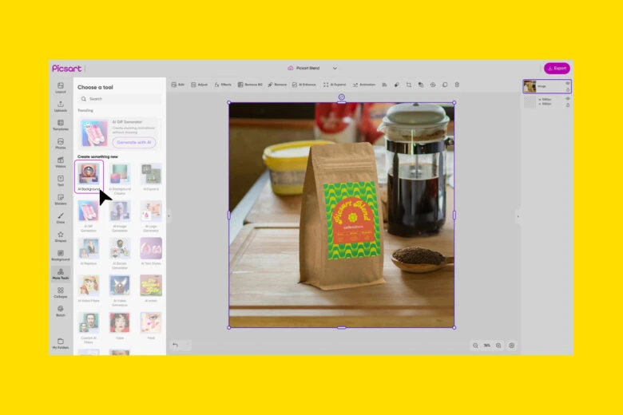Image resolution: width=623 pixels, height=415 pixels.
Task: Open the AI Enhance option in the toolbar
Action: click(x=304, y=84)
